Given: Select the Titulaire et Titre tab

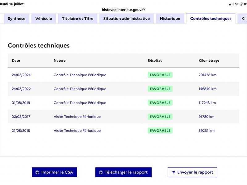Looking at the screenshot, I should click(78, 18).
